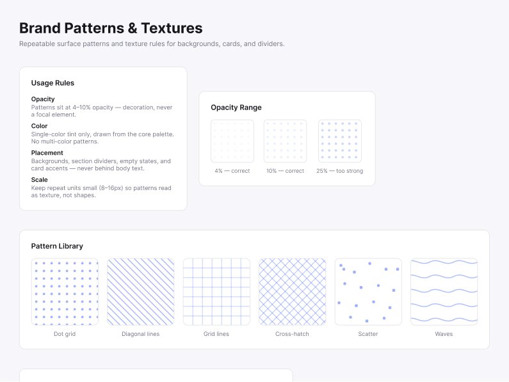Select the Diagonal lines pattern tile
Screen dimensions: 509x382
[141, 292]
